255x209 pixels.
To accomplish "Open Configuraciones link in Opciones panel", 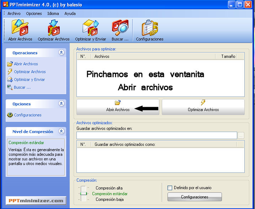I will point(28,115).
